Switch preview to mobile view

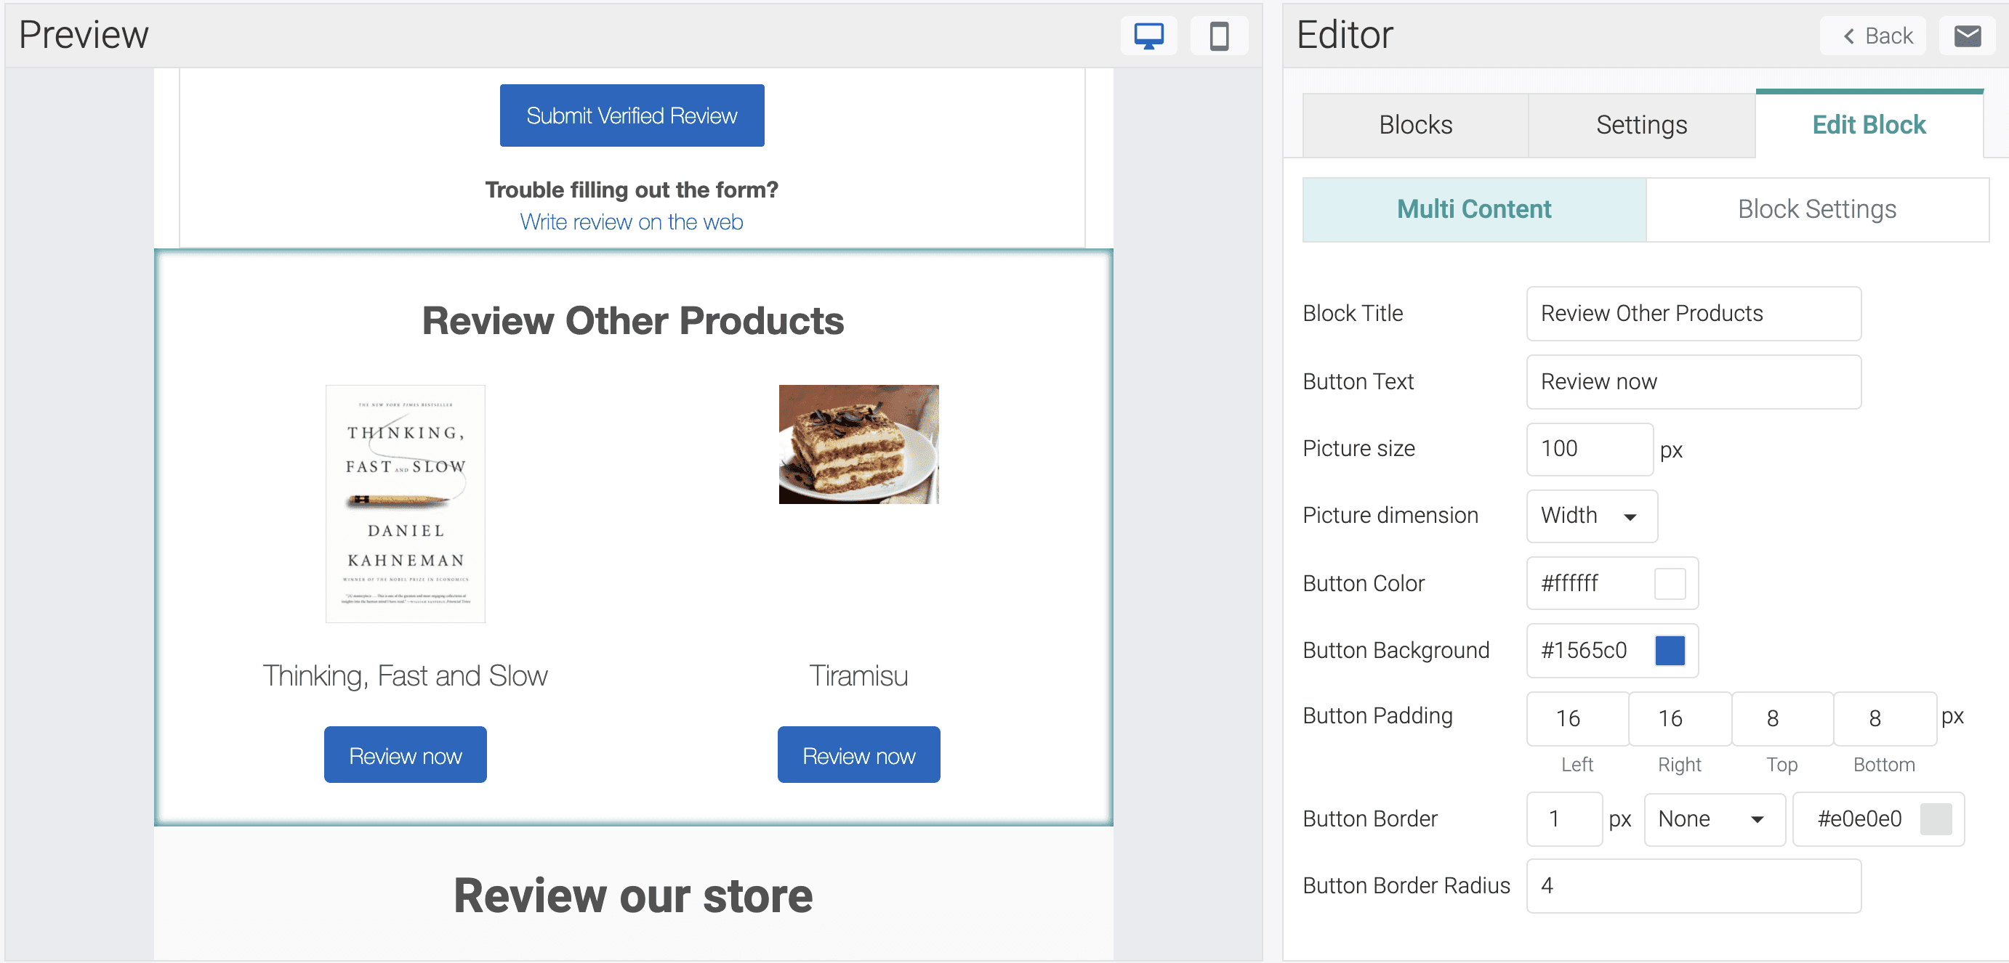pyautogui.click(x=1219, y=35)
